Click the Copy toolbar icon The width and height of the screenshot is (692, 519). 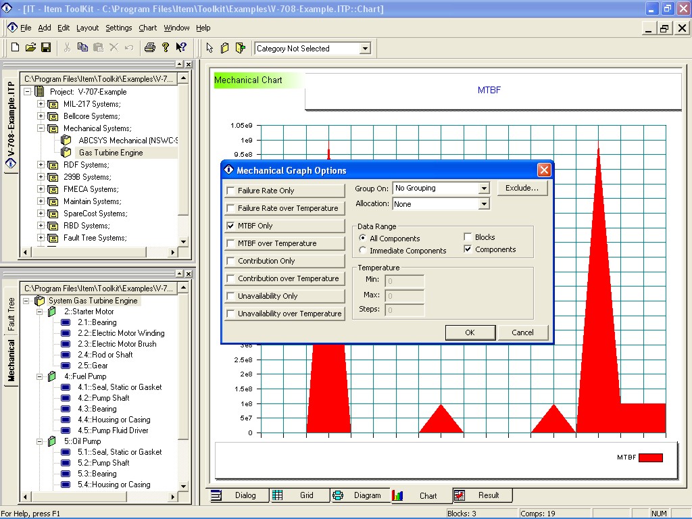[x=82, y=47]
